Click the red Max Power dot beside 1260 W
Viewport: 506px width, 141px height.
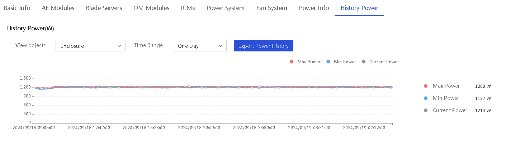pos(426,86)
